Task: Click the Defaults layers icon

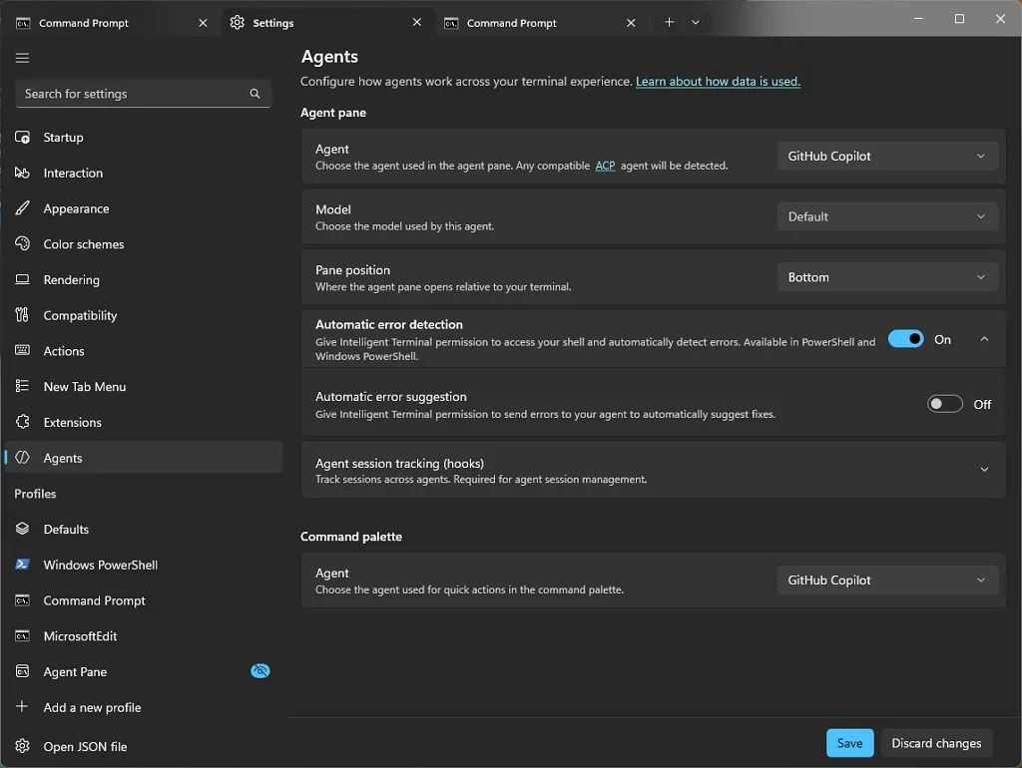Action: 22,529
